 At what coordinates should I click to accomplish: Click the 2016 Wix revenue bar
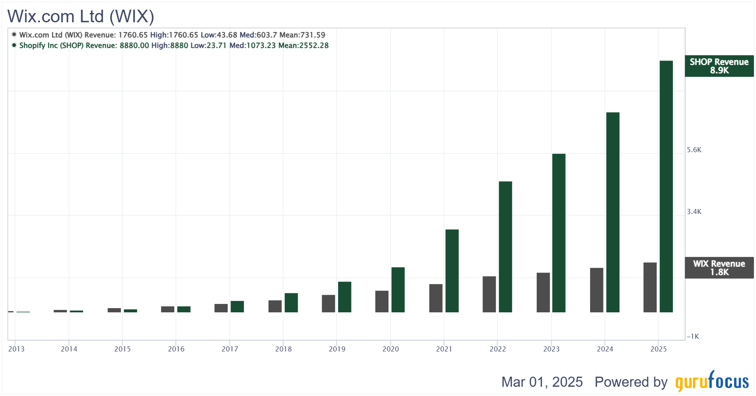(x=168, y=309)
